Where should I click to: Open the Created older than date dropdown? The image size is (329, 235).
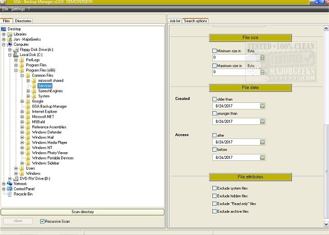tap(263, 106)
